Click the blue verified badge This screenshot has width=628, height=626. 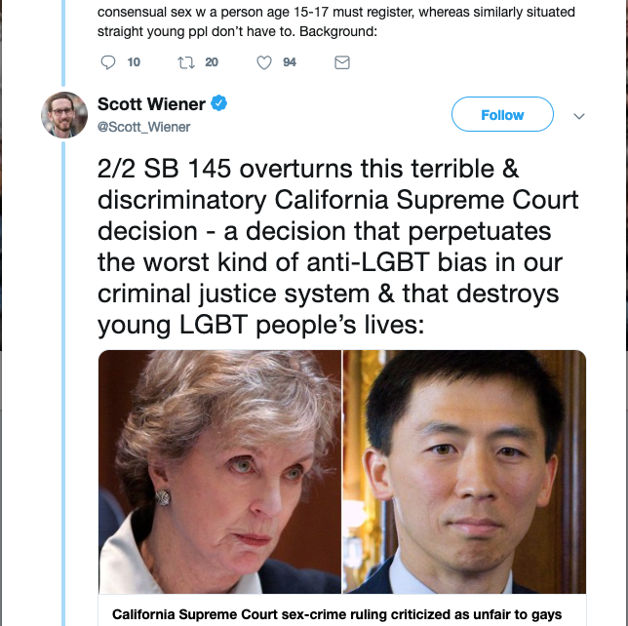click(x=218, y=103)
